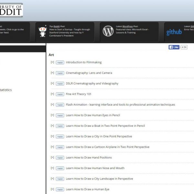Open the Latest WordPress Post on Excel
This screenshot has height=194, width=194.
point(132,31)
